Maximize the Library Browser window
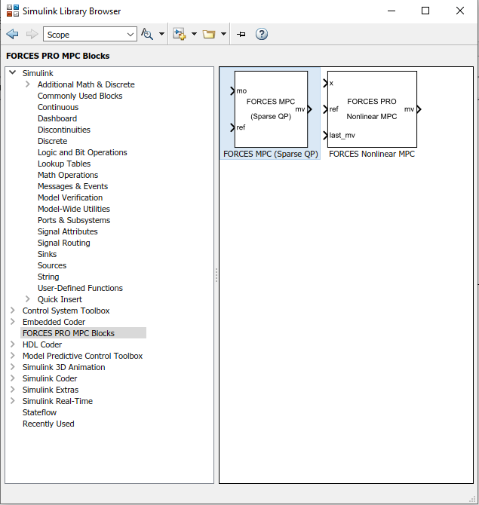Viewport: 479px width, 505px height. click(425, 11)
